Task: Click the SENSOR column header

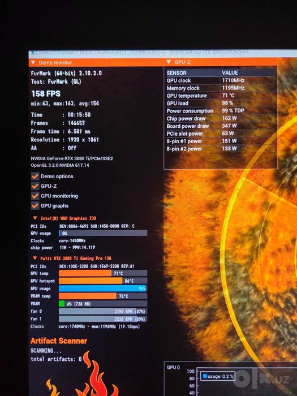Action: pos(177,73)
